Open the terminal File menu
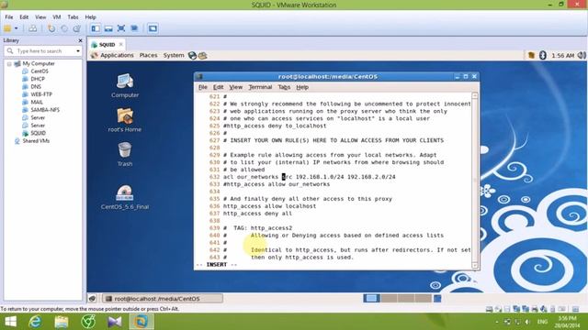 tap(202, 87)
